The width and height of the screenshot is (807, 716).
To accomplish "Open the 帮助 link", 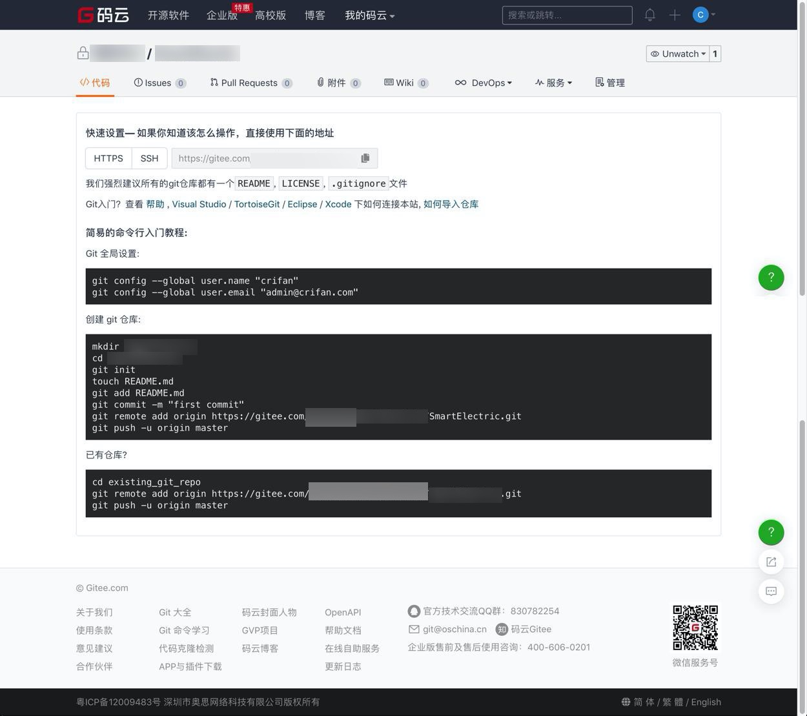I will point(155,204).
